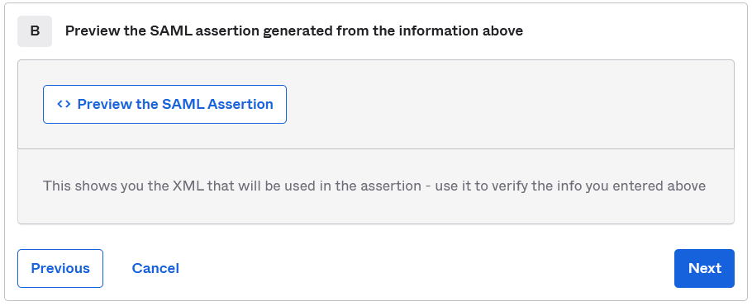Screen dimensions: 752x306
Task: Go to the next step with Next
Action: coord(704,268)
